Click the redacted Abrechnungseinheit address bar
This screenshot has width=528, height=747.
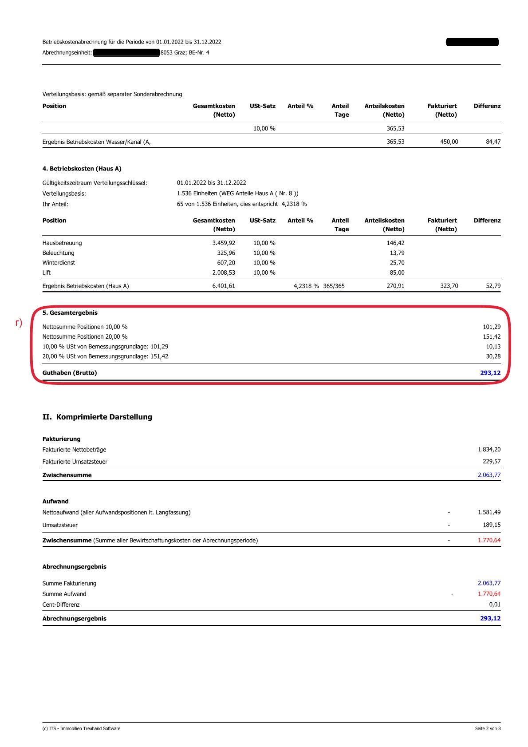pos(126,53)
